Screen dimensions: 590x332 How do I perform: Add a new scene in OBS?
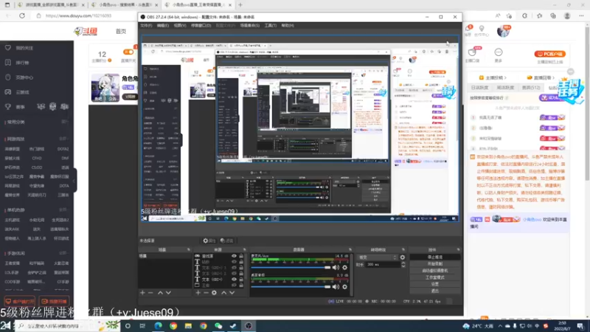coord(142,292)
